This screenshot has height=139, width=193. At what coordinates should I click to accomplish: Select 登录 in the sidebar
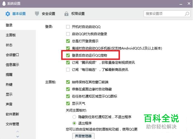click(x=18, y=25)
